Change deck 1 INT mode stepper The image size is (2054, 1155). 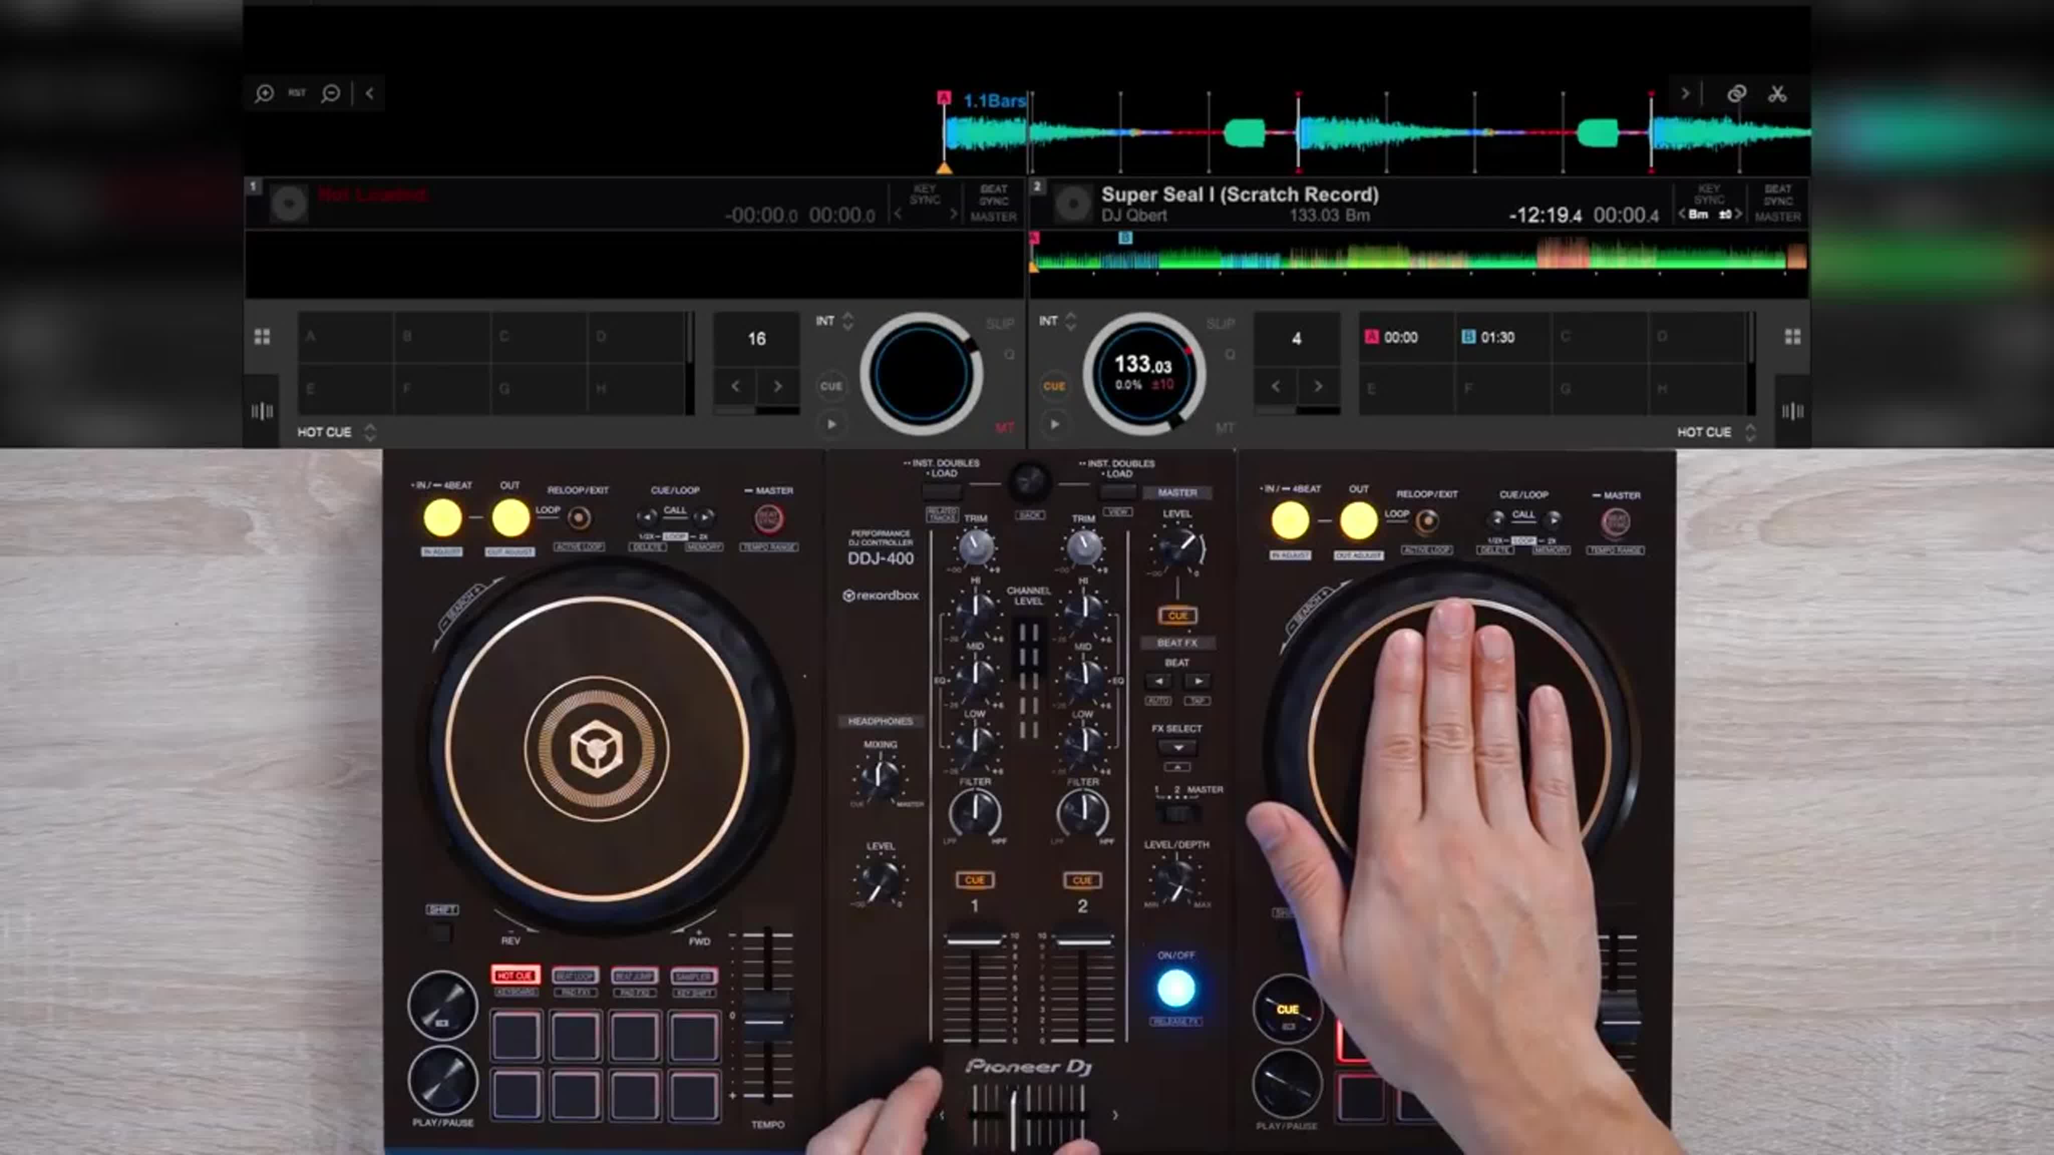click(847, 321)
